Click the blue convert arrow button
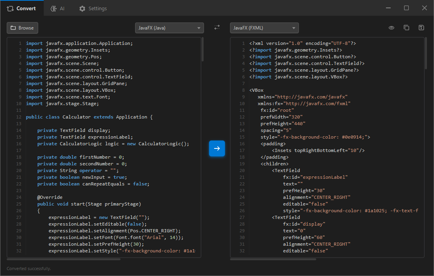 [x=217, y=148]
